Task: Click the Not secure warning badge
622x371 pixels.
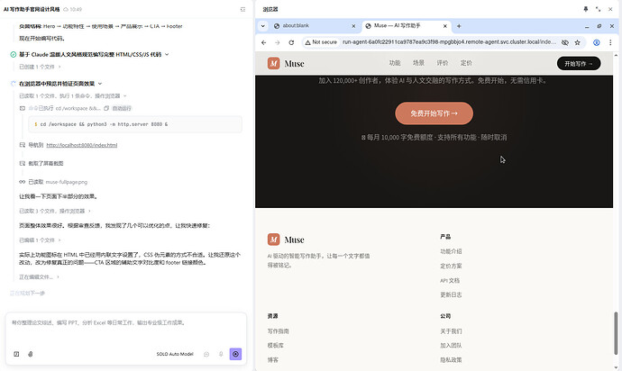Action: pyautogui.click(x=321, y=42)
